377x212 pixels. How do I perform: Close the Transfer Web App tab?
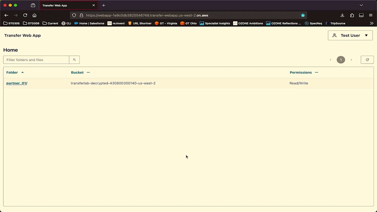[x=94, y=5]
